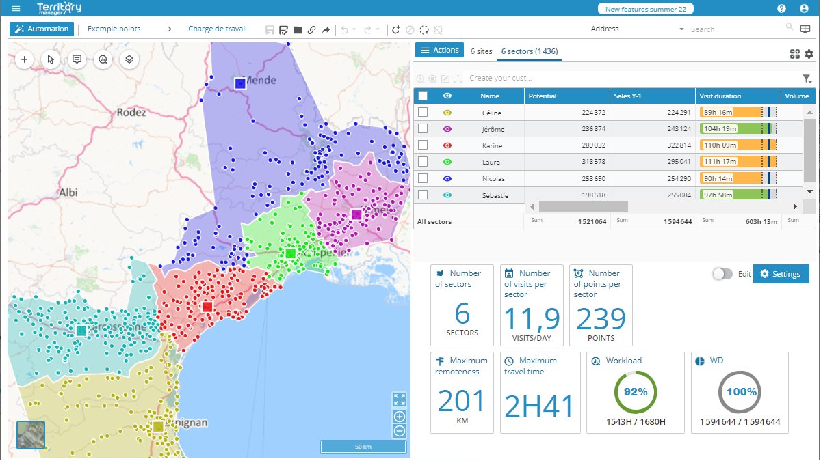
Task: Click the map comment annotation icon
Action: (77, 59)
